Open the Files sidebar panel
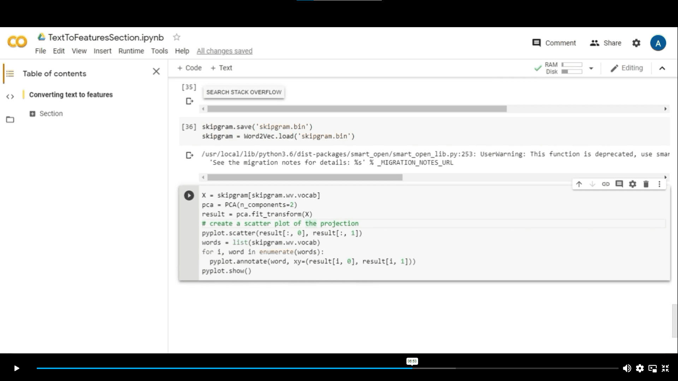This screenshot has height=381, width=678. point(10,120)
